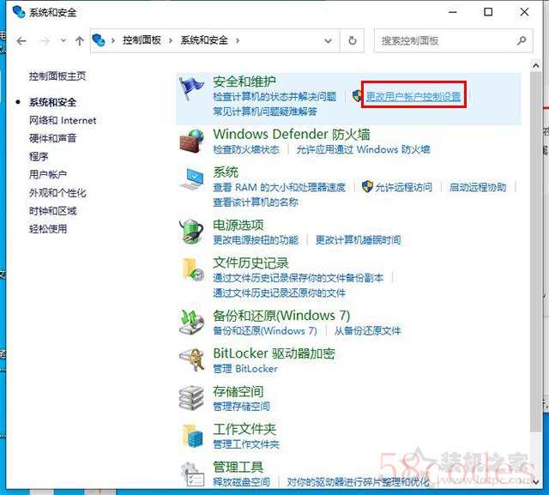Click 控制面板 breadcrumb in address bar
Viewport: 549px width, 495px height.
pyautogui.click(x=142, y=40)
